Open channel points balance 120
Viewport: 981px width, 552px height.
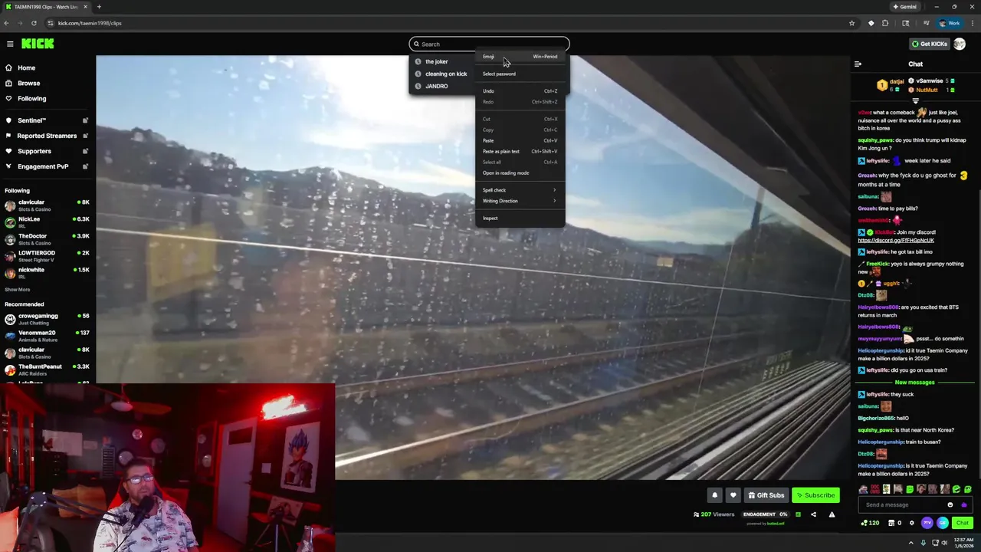(x=870, y=523)
